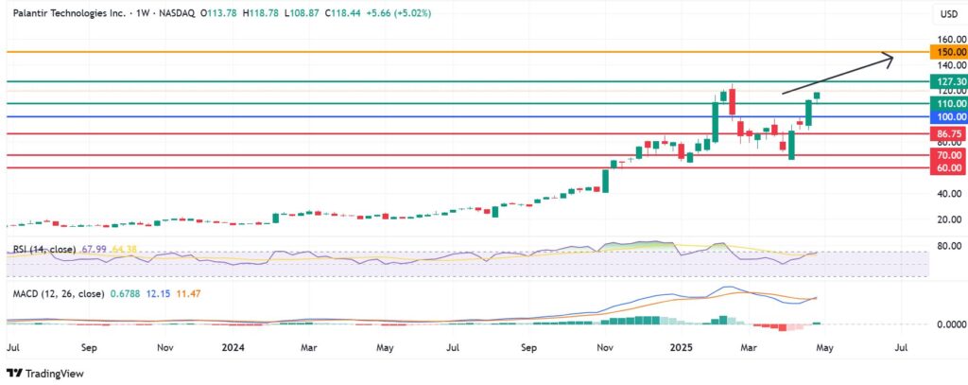Open the USD currency selector
968x385 pixels.
(947, 13)
